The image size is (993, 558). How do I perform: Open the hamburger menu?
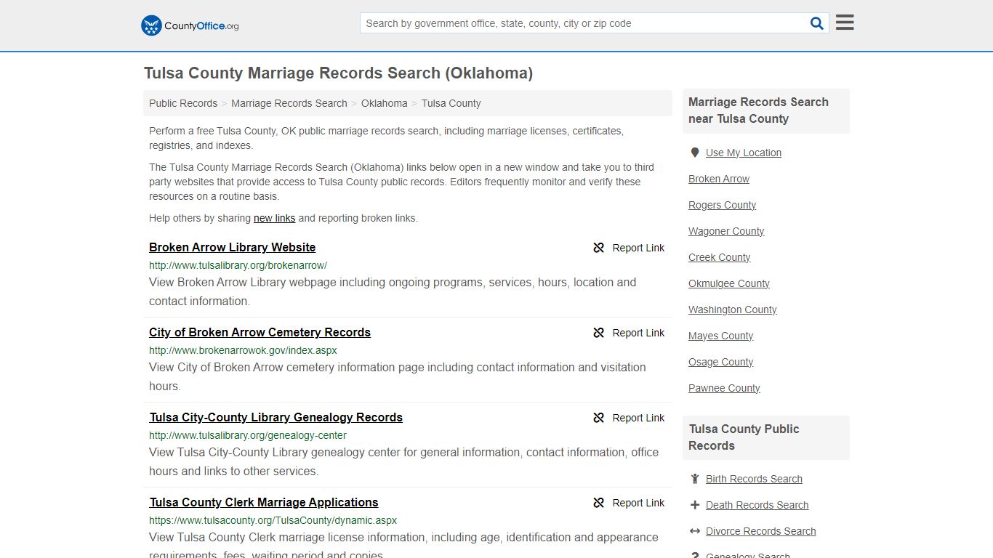coord(845,23)
